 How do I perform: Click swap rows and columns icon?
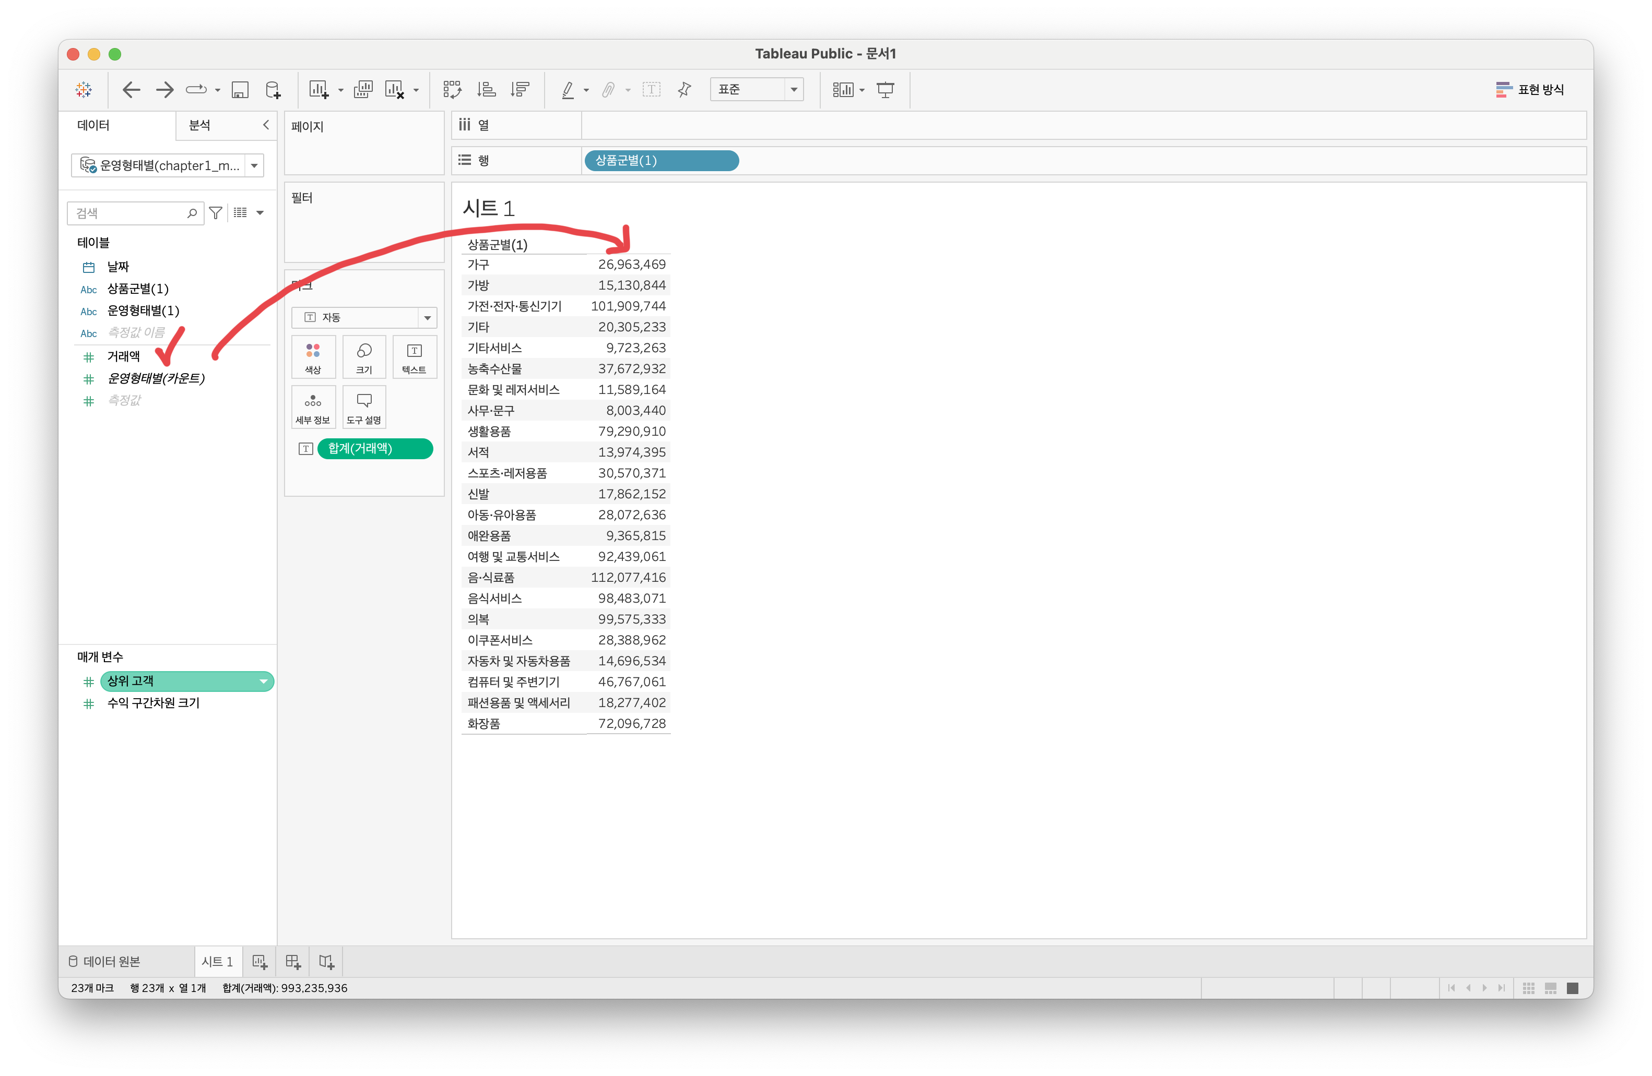(x=453, y=90)
